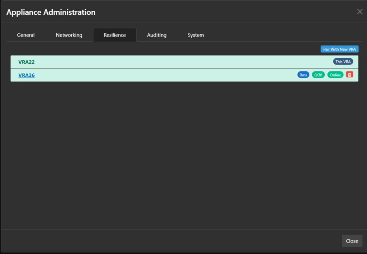Click the empty middle of the VRA22 row

point(179,62)
